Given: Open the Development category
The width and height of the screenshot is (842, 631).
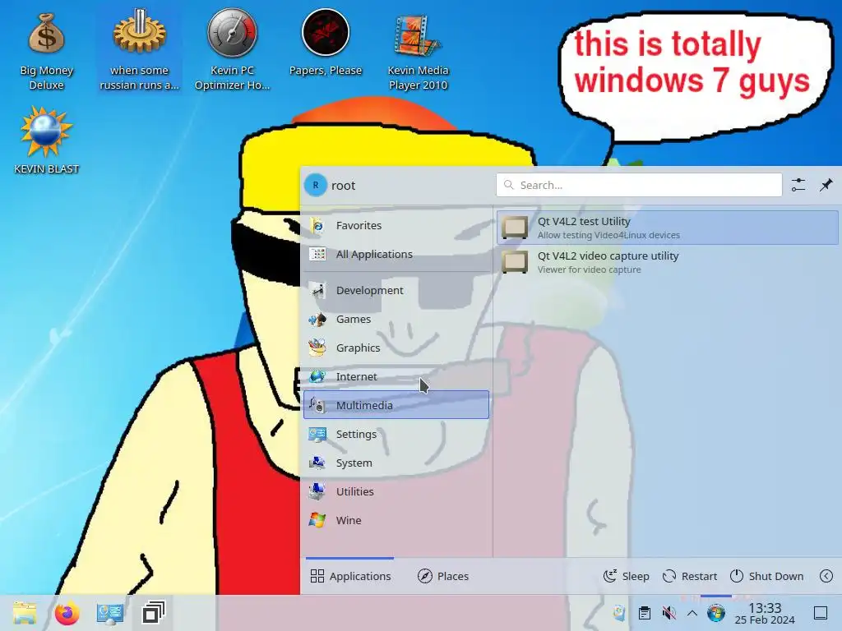Looking at the screenshot, I should [396, 290].
